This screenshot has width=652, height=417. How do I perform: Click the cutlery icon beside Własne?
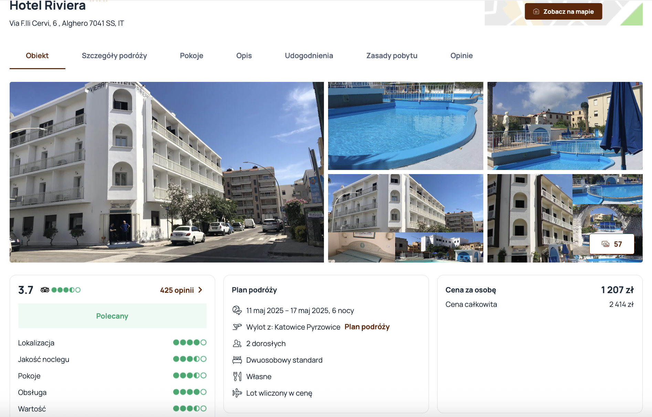point(237,376)
